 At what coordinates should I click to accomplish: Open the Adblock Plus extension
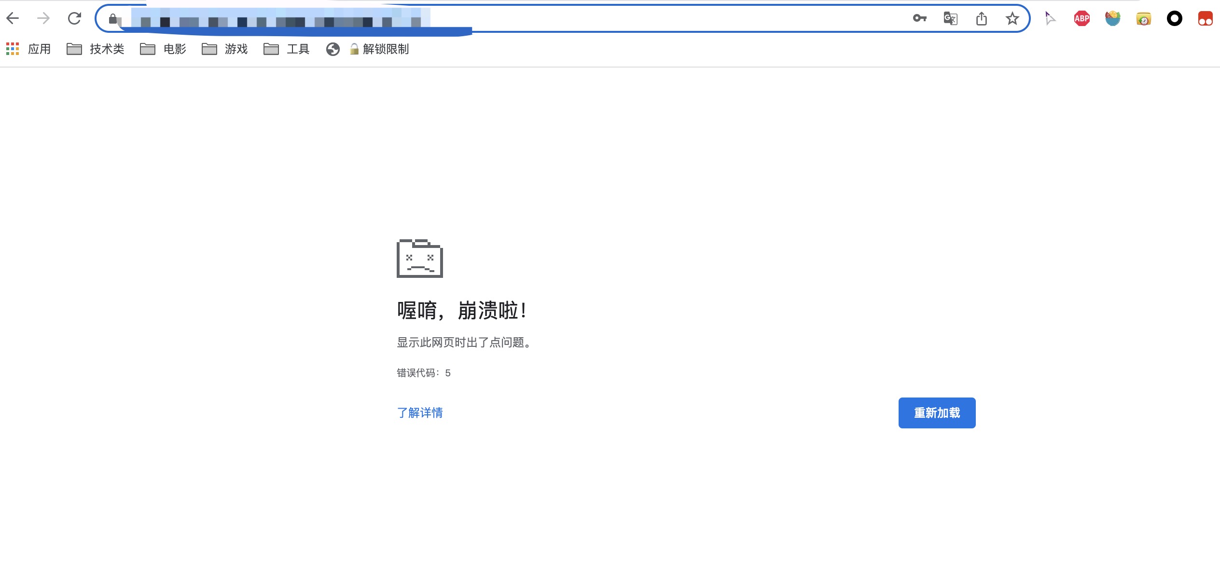pyautogui.click(x=1081, y=18)
